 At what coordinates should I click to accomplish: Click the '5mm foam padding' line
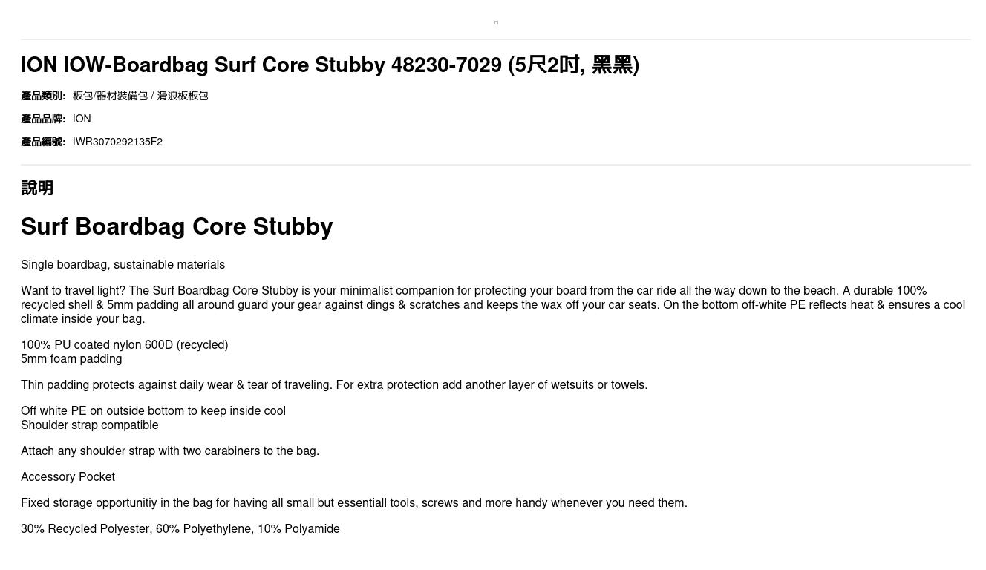point(71,359)
